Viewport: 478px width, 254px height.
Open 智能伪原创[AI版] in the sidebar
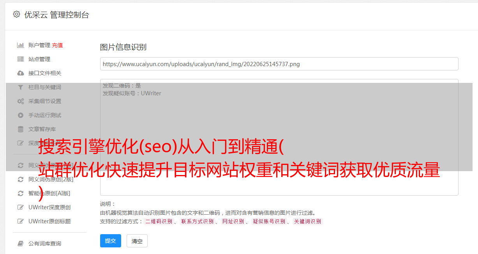coord(49,193)
